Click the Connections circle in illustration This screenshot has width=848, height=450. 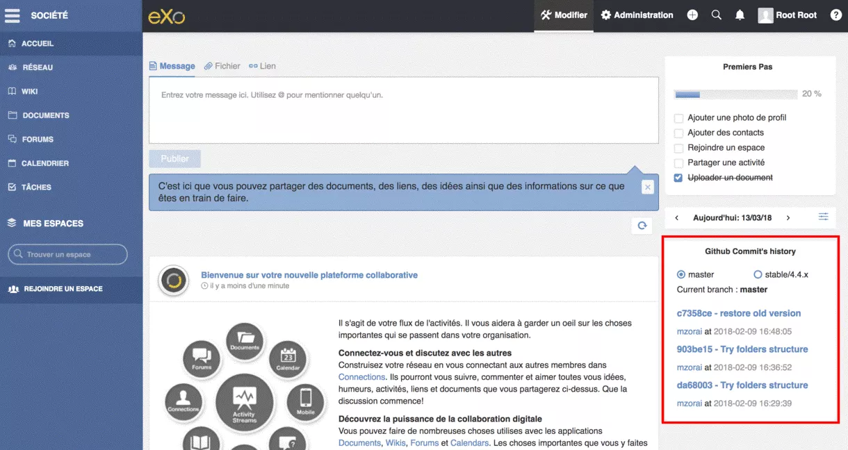184,401
